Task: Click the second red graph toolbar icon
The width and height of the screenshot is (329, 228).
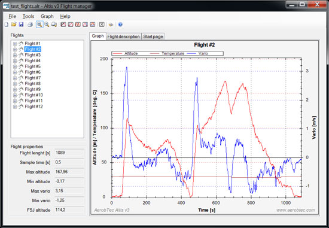Action: coord(71,25)
